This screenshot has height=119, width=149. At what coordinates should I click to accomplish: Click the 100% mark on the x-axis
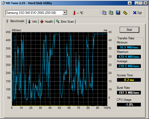107,108
